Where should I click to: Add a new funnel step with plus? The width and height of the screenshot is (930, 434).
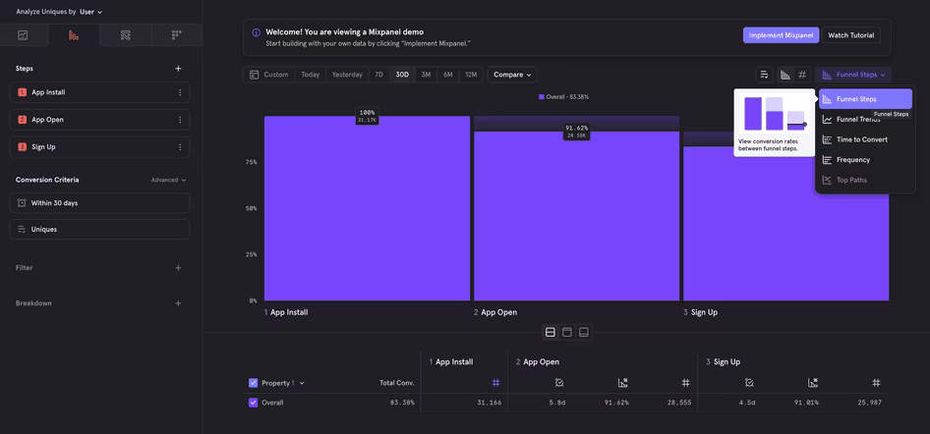[x=178, y=69]
